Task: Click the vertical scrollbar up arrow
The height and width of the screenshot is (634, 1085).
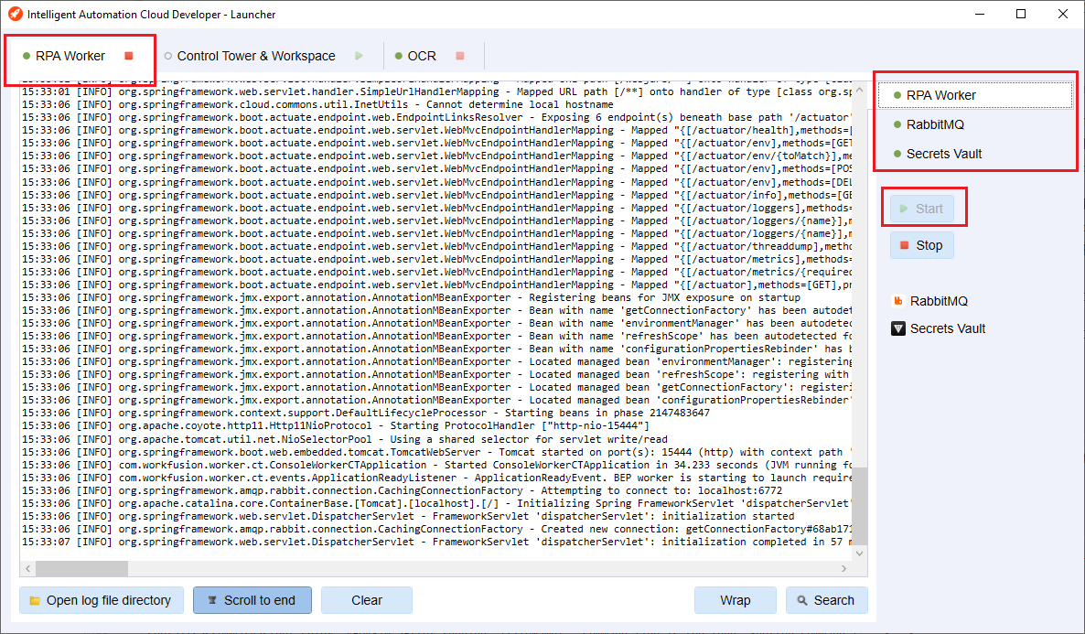Action: [859, 90]
